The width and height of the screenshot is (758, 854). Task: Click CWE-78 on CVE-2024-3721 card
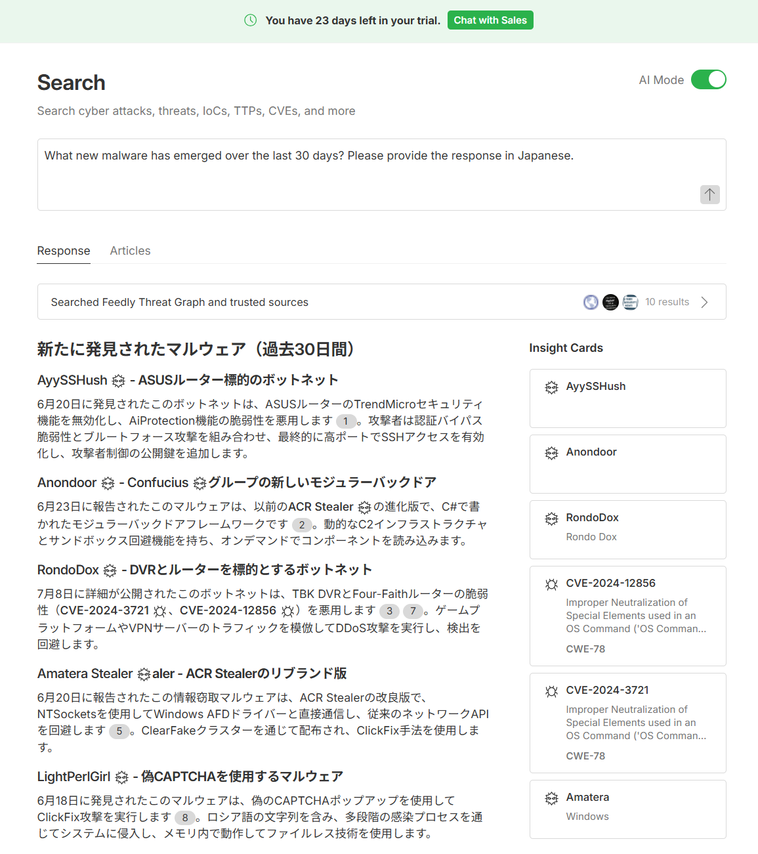click(585, 756)
